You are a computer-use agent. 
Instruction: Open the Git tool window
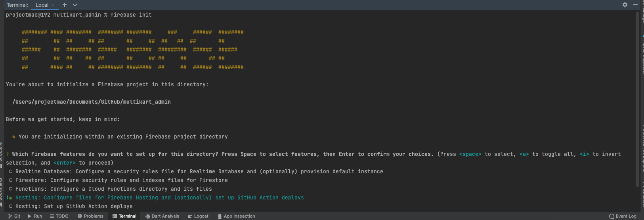tap(14, 216)
